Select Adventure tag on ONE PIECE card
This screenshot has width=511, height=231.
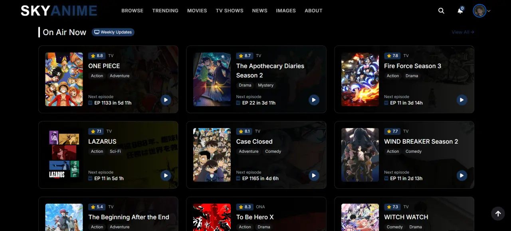[120, 76]
